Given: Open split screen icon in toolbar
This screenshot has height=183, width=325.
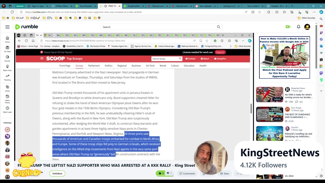Looking at the screenshot, I should coord(277,12).
